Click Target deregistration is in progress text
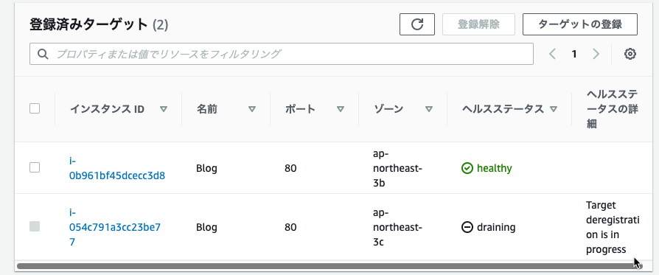 (x=613, y=228)
